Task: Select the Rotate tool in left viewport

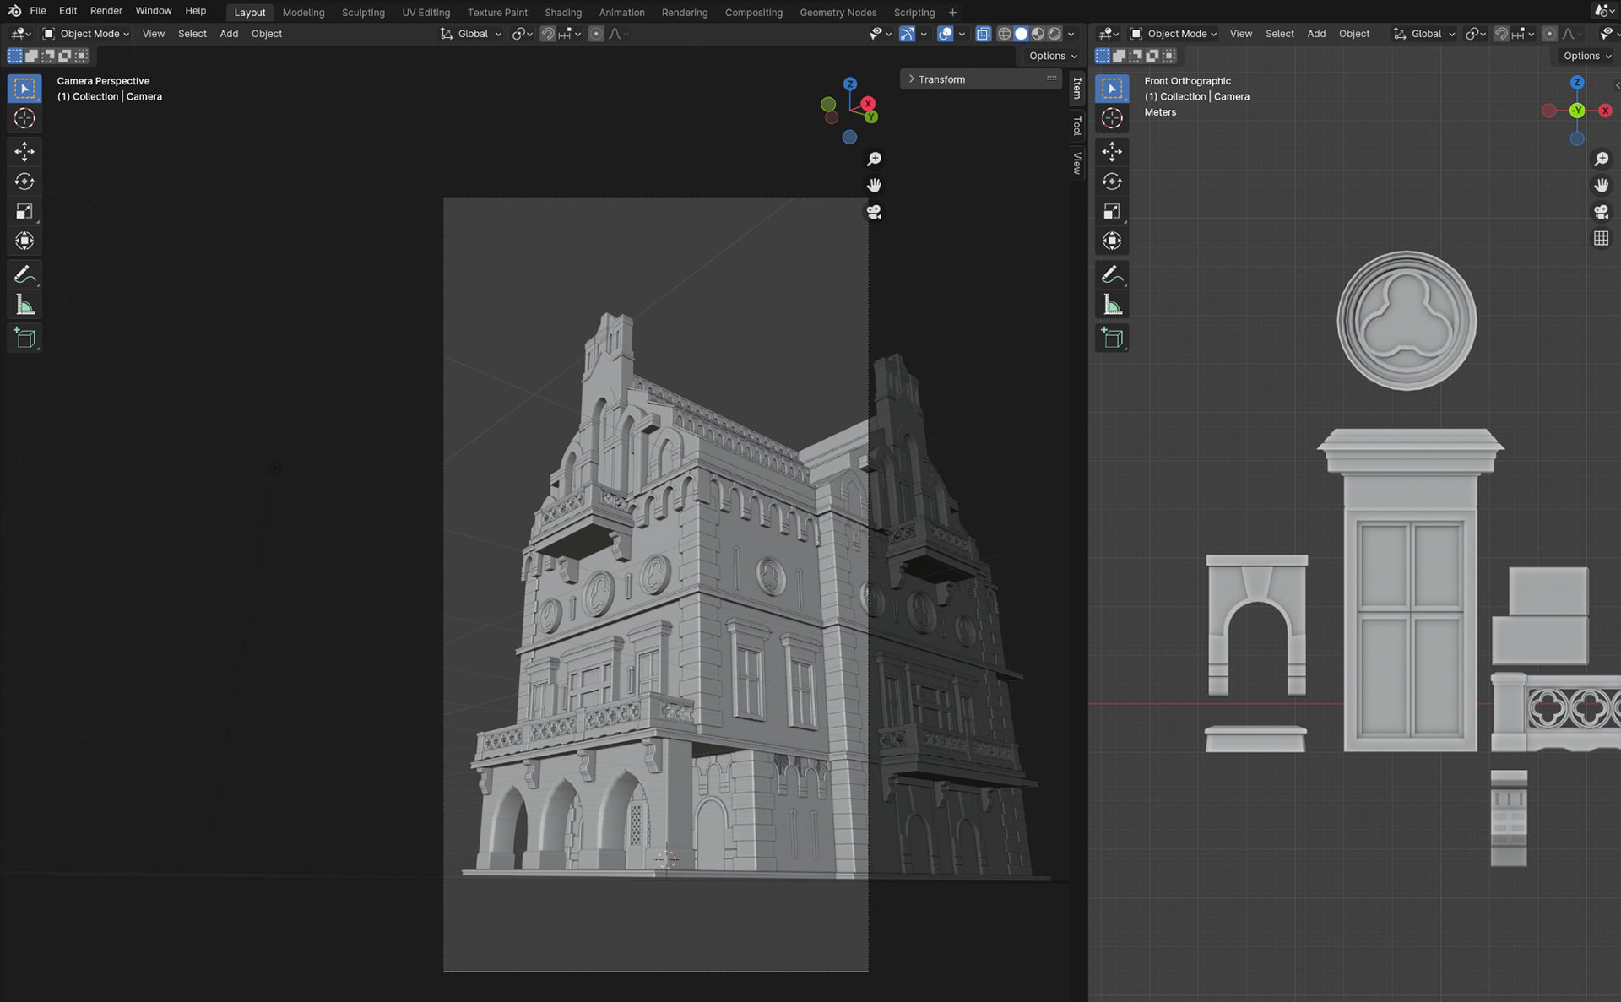Action: click(24, 181)
